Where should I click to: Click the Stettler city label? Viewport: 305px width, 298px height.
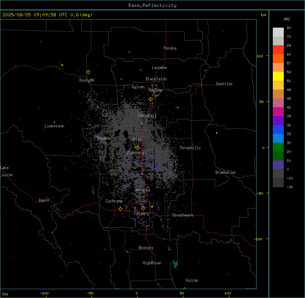coord(224,84)
